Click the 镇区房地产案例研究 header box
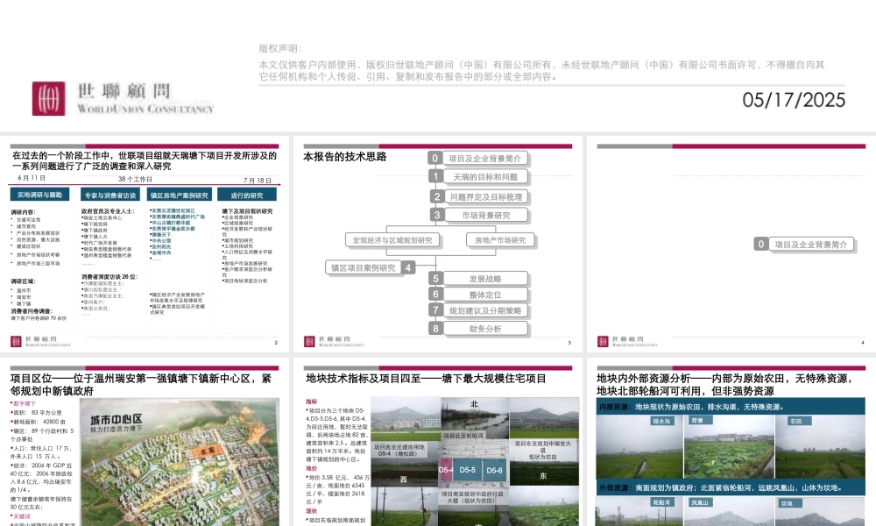The image size is (876, 526). (x=180, y=195)
